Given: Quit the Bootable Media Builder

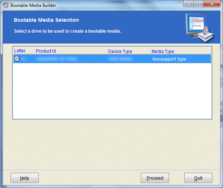Looking at the screenshot, I should tap(198, 178).
